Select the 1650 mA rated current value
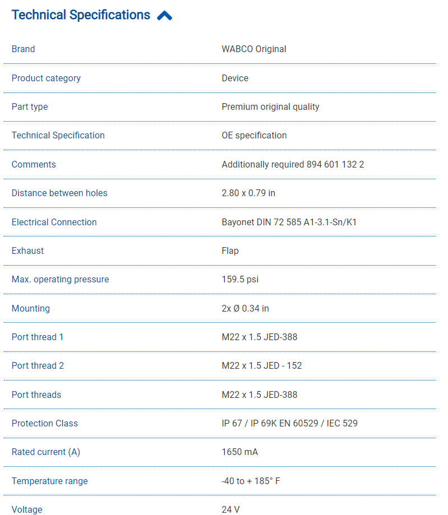The image size is (448, 515). click(x=239, y=452)
